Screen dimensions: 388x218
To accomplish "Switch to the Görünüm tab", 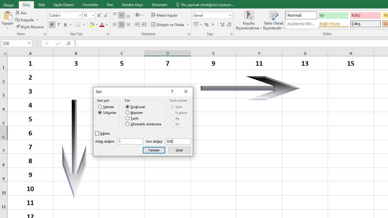I will pyautogui.click(x=159, y=5).
